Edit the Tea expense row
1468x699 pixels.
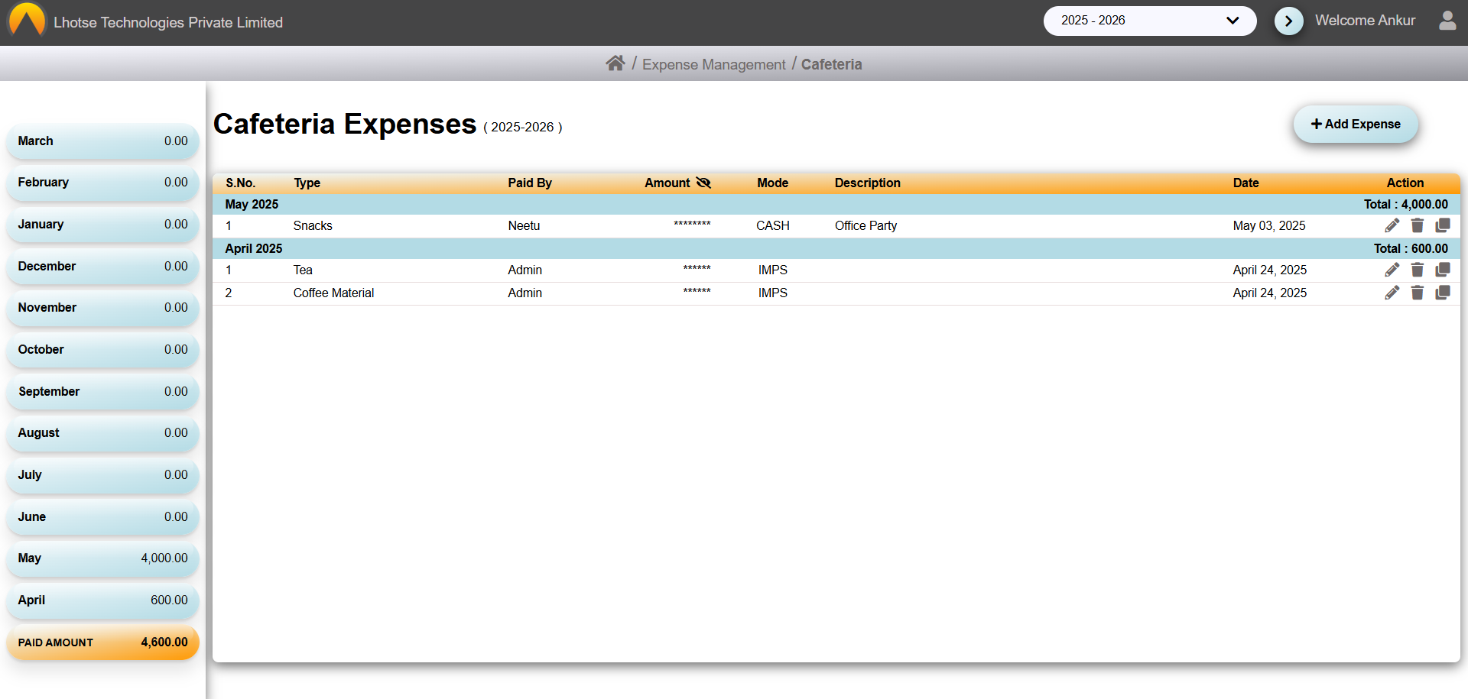pyautogui.click(x=1392, y=270)
